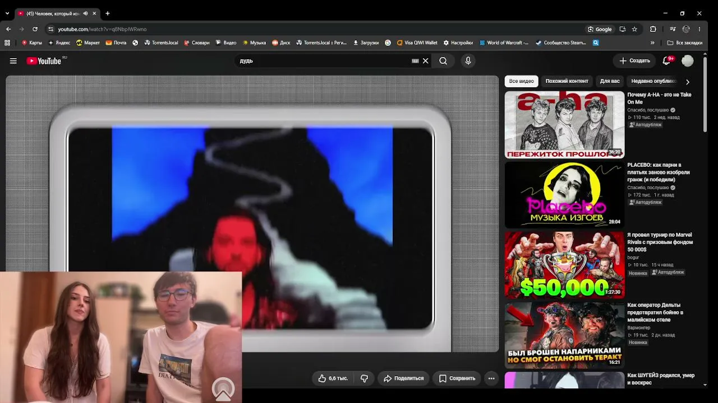Mute the tab via speaker icon
The image size is (718, 403).
86,13
